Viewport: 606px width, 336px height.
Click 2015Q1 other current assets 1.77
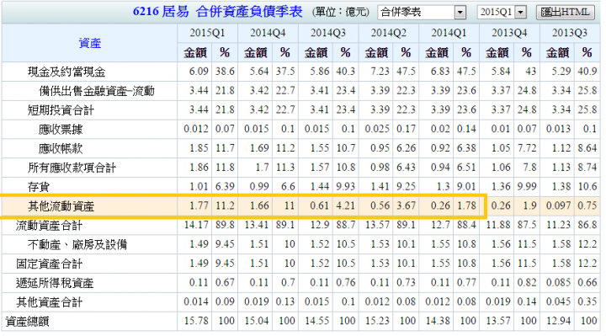(199, 205)
